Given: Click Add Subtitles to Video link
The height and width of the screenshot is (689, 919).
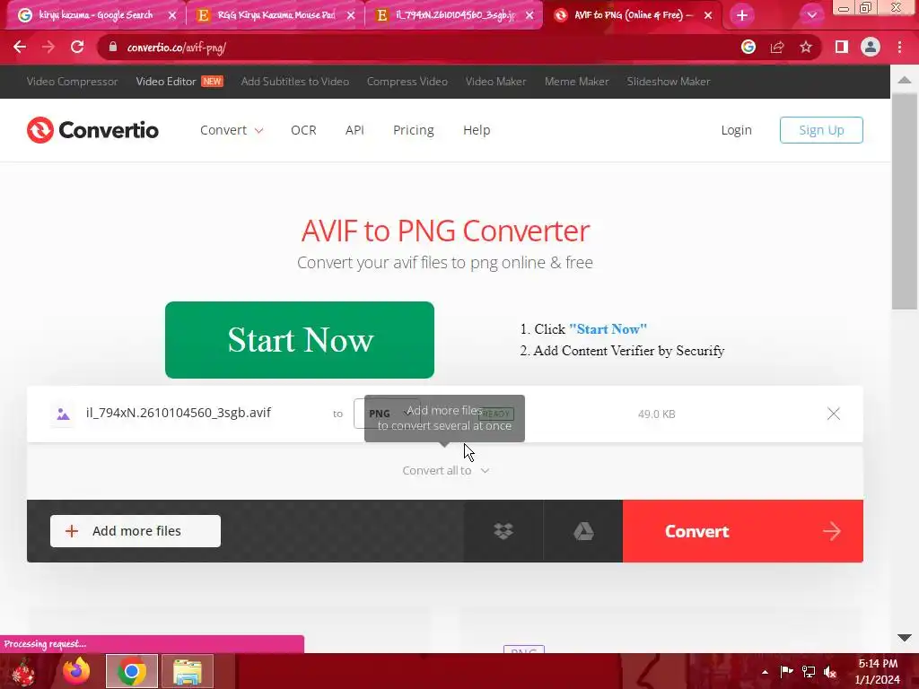Looking at the screenshot, I should (294, 82).
